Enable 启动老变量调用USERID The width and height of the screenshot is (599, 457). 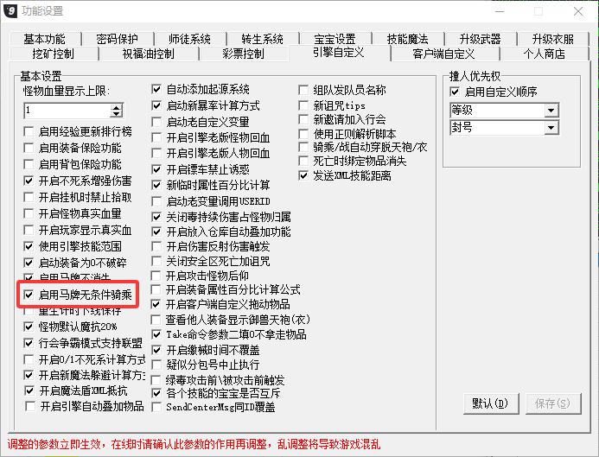pyautogui.click(x=156, y=201)
